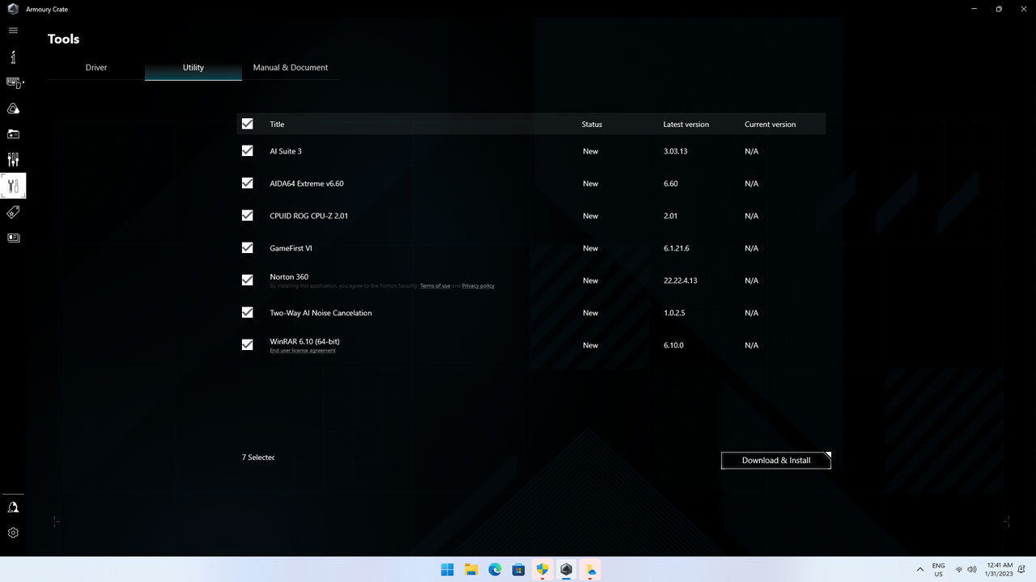Click version 1.0.2.5 in Noise Cancelation row
The image size is (1036, 582).
[674, 313]
